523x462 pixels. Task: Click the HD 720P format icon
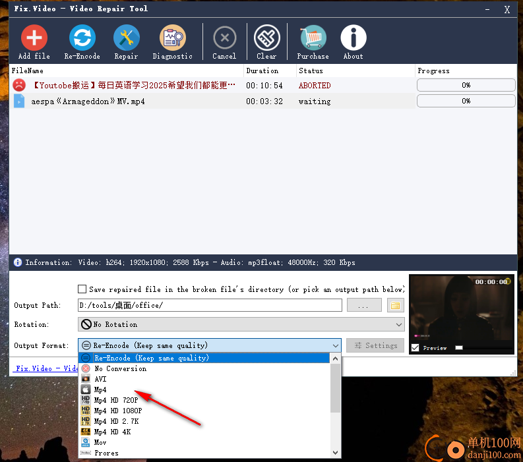[86, 400]
